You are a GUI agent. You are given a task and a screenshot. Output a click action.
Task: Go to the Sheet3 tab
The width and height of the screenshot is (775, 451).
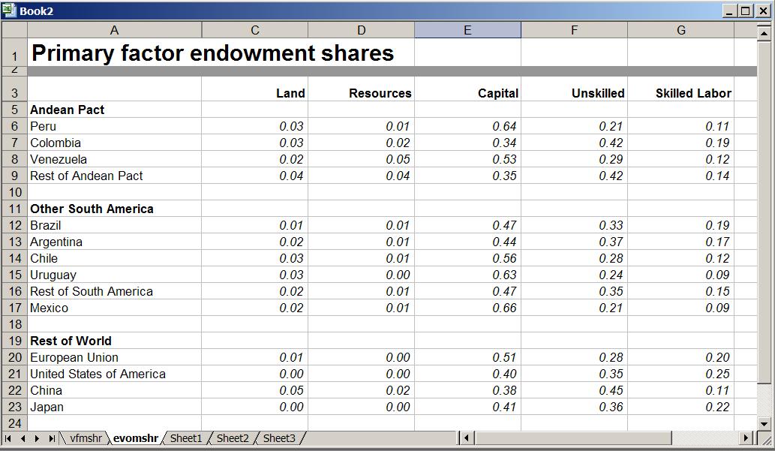click(x=279, y=438)
